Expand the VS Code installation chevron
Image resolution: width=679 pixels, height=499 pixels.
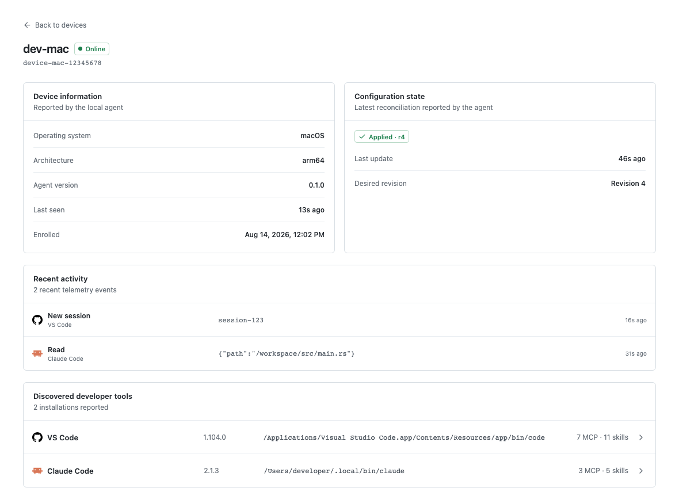[x=641, y=437]
